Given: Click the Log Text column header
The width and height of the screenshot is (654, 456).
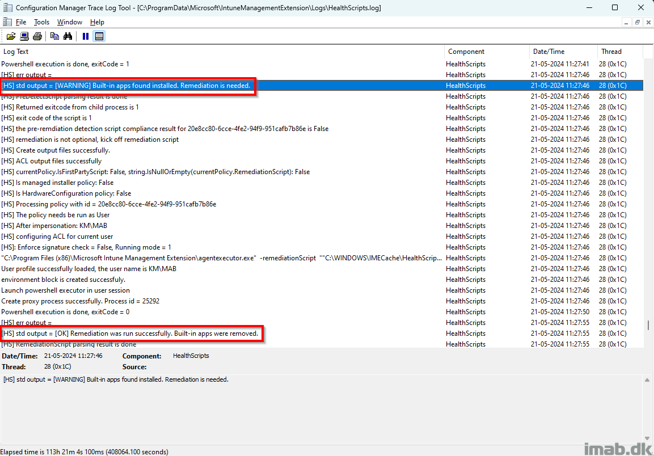Looking at the screenshot, I should (222, 51).
